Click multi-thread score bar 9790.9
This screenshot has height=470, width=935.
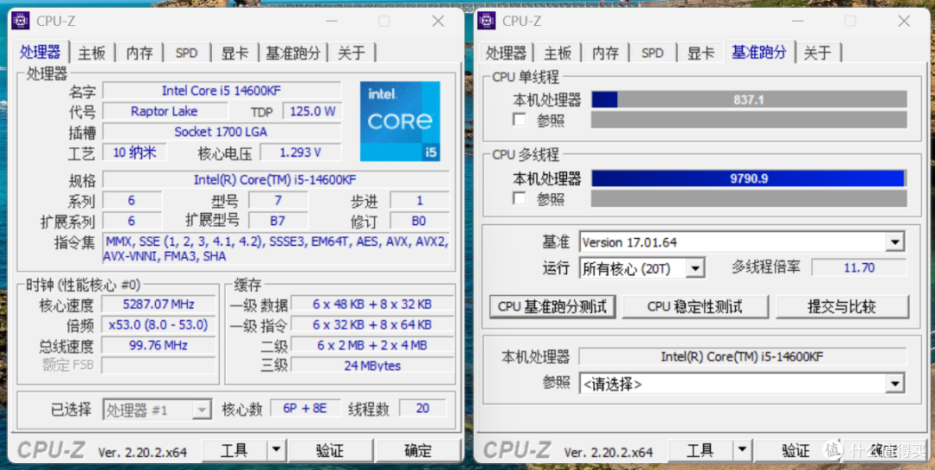(749, 178)
